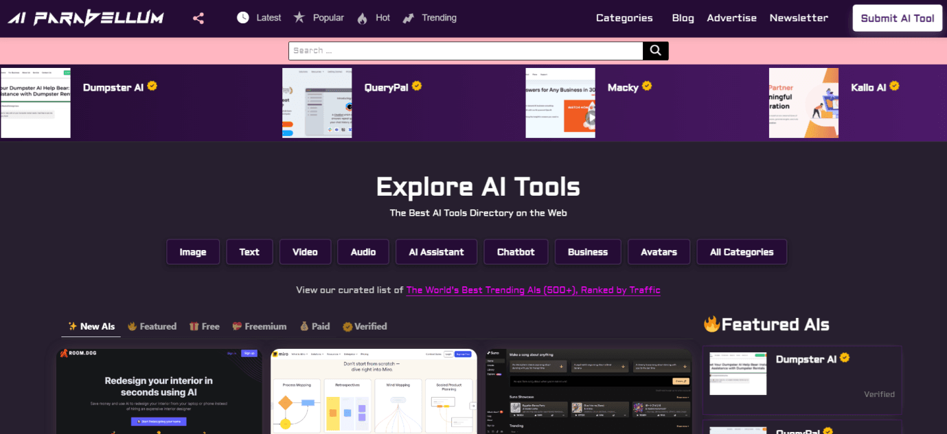947x434 pixels.
Task: Open Dumpster AI in Featured AIs sidebar
Action: (x=806, y=359)
